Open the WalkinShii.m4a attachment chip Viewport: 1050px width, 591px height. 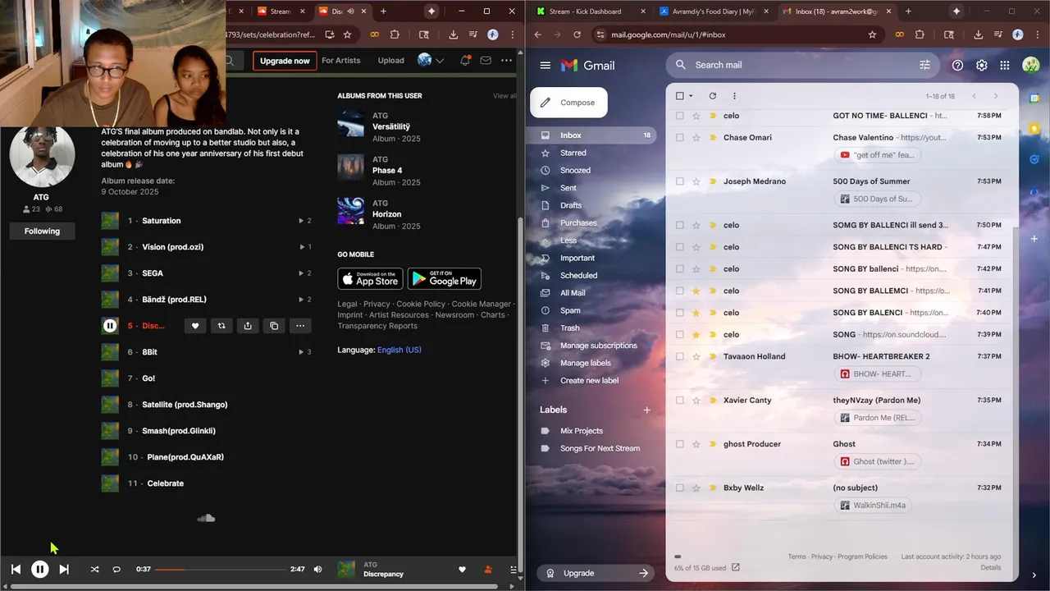[873, 506]
